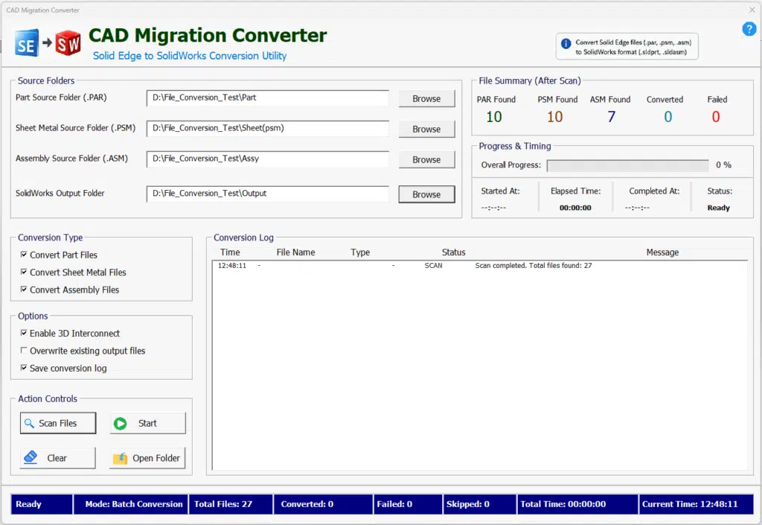Click Current Time: 12:48:11 status cell
The image size is (762, 525).
click(x=697, y=504)
